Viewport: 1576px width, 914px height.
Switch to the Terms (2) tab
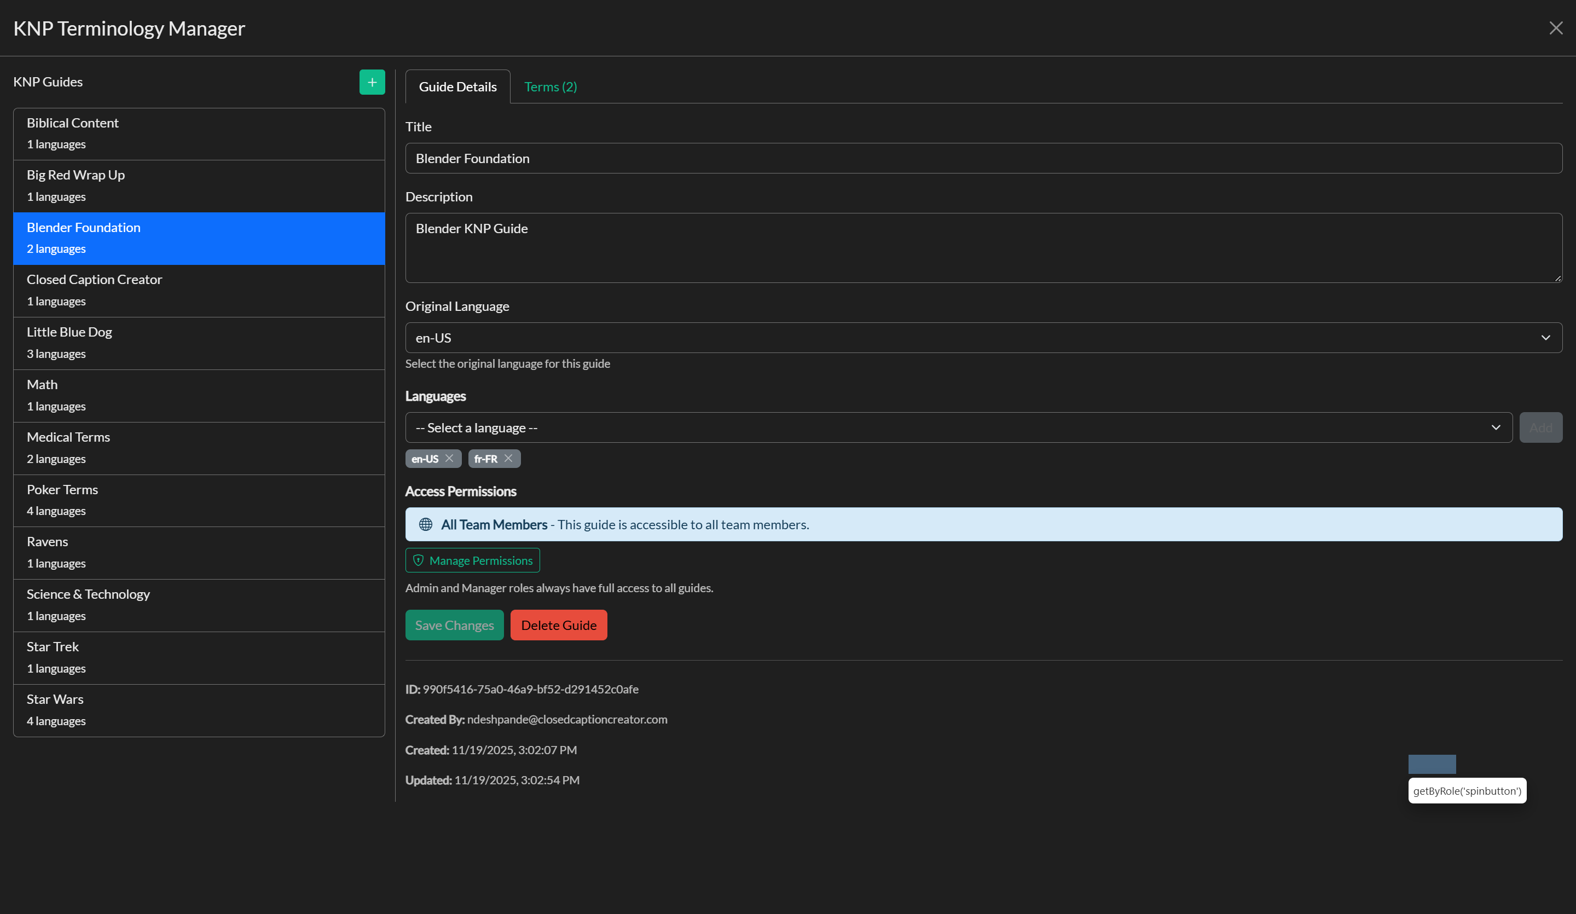(551, 87)
